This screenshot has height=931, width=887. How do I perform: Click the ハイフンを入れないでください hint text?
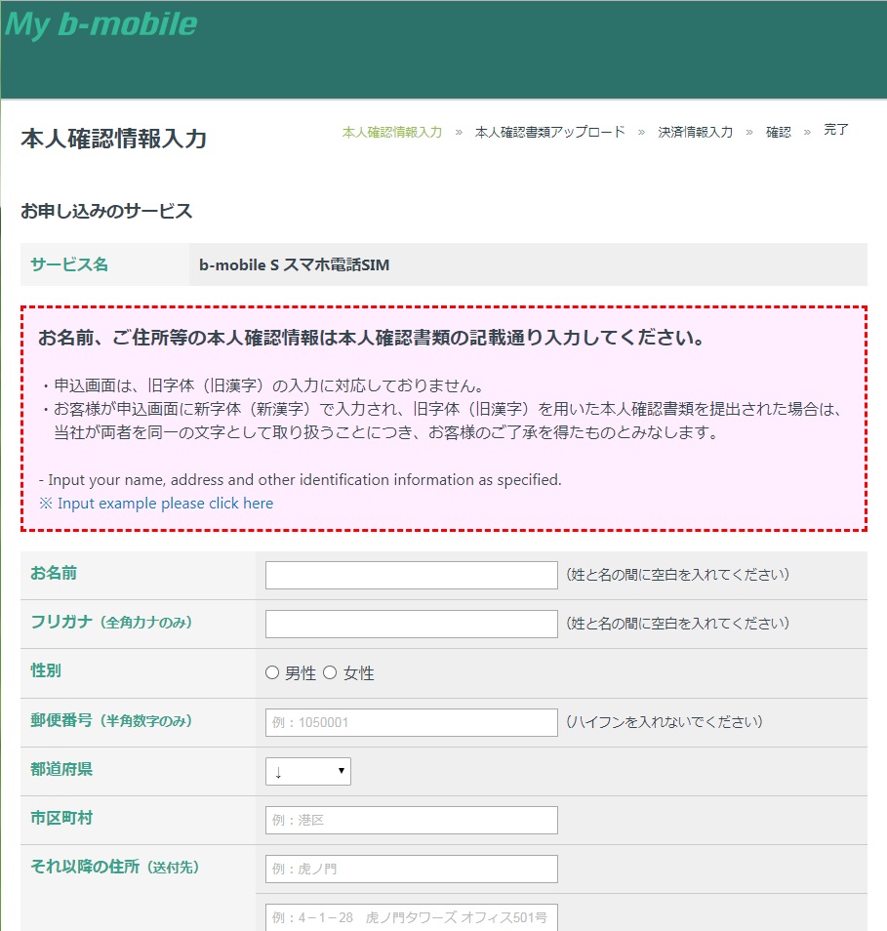click(665, 722)
